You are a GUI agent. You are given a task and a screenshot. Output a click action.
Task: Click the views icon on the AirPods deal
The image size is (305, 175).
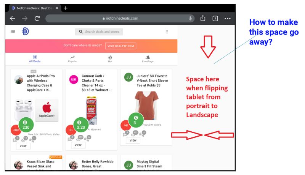pos(24,139)
